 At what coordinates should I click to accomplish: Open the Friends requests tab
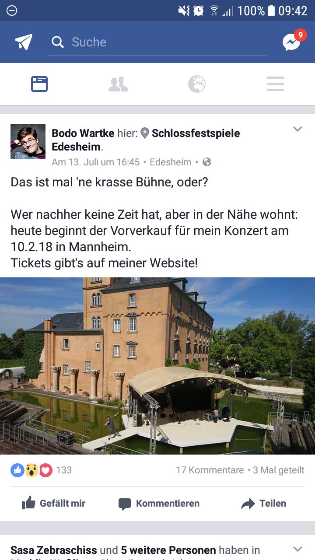118,84
